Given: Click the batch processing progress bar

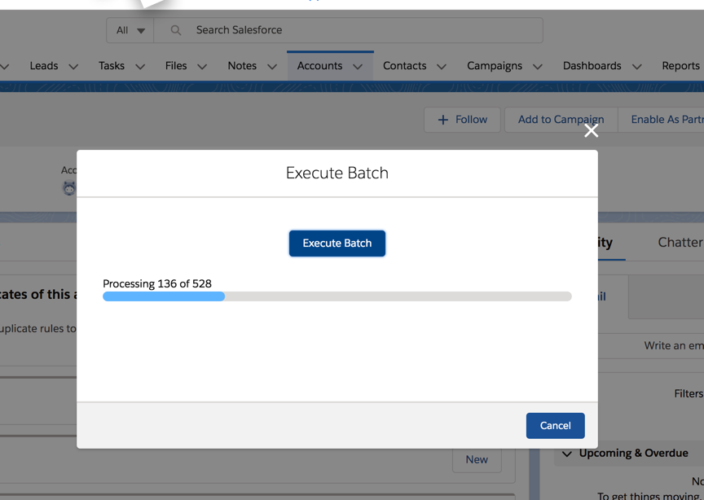Looking at the screenshot, I should pyautogui.click(x=337, y=296).
